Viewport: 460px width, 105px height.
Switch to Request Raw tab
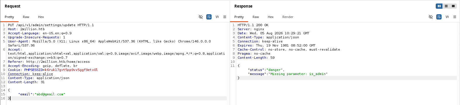click(x=26, y=17)
